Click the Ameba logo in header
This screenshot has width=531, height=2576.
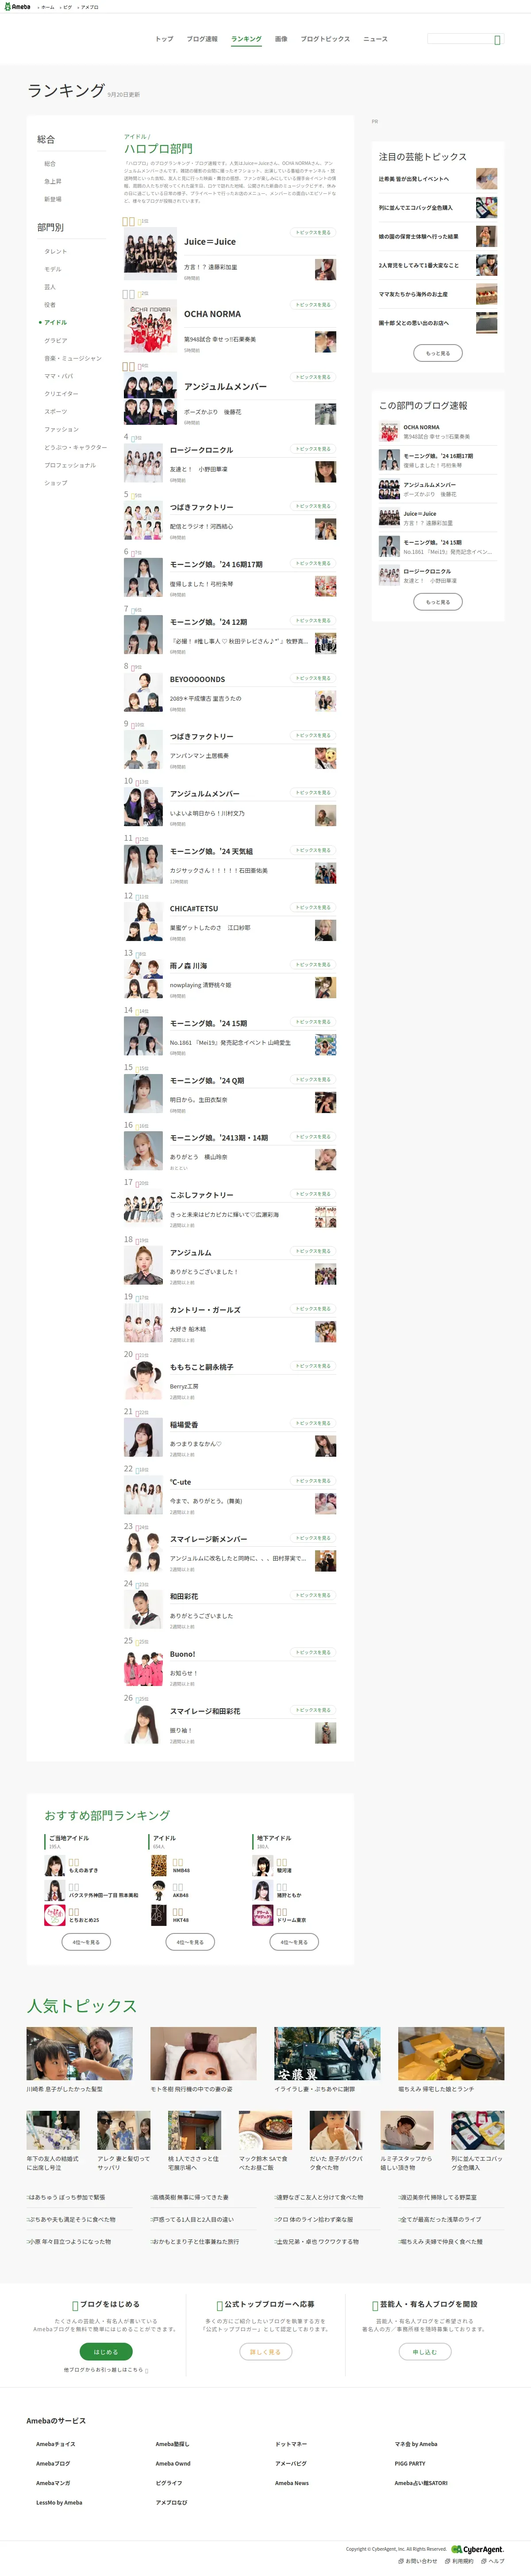16,6
